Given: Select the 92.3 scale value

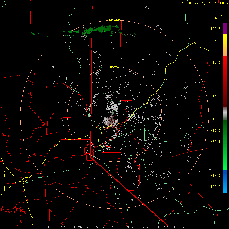Looking at the screenshot, I should [217, 40].
